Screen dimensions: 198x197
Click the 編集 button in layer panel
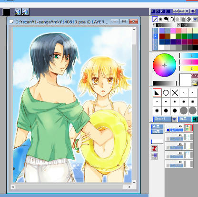point(157,131)
